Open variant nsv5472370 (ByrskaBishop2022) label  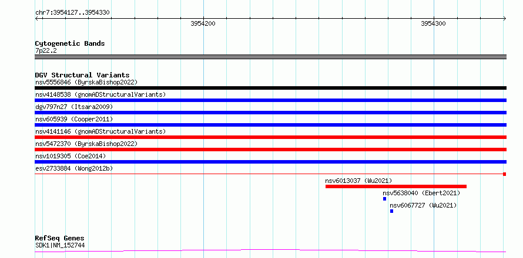pyautogui.click(x=86, y=144)
